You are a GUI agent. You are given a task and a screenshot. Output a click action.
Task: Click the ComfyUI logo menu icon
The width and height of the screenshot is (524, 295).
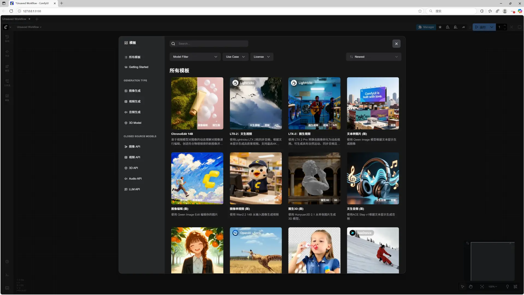coord(6,27)
